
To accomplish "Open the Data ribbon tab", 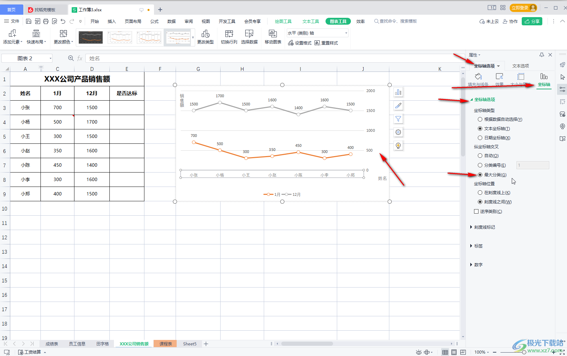I will click(172, 21).
